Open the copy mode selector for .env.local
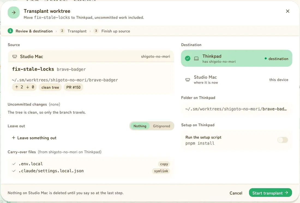This screenshot has width=300, height=203. (x=164, y=164)
